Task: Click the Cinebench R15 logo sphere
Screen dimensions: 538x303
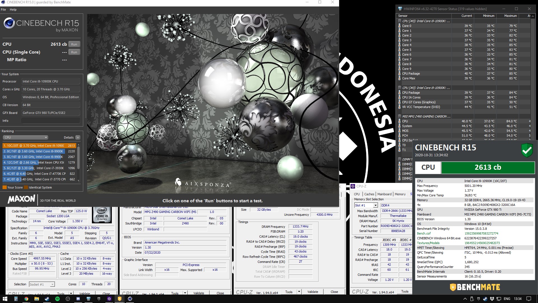Action: point(9,23)
